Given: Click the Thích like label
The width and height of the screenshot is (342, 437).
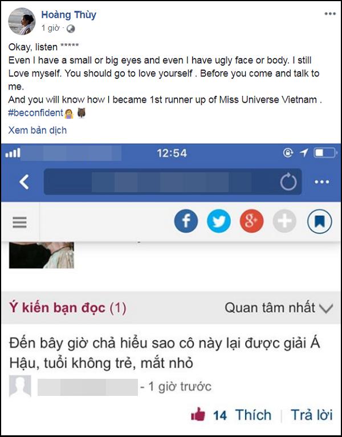Looking at the screenshot, I should pyautogui.click(x=253, y=415).
